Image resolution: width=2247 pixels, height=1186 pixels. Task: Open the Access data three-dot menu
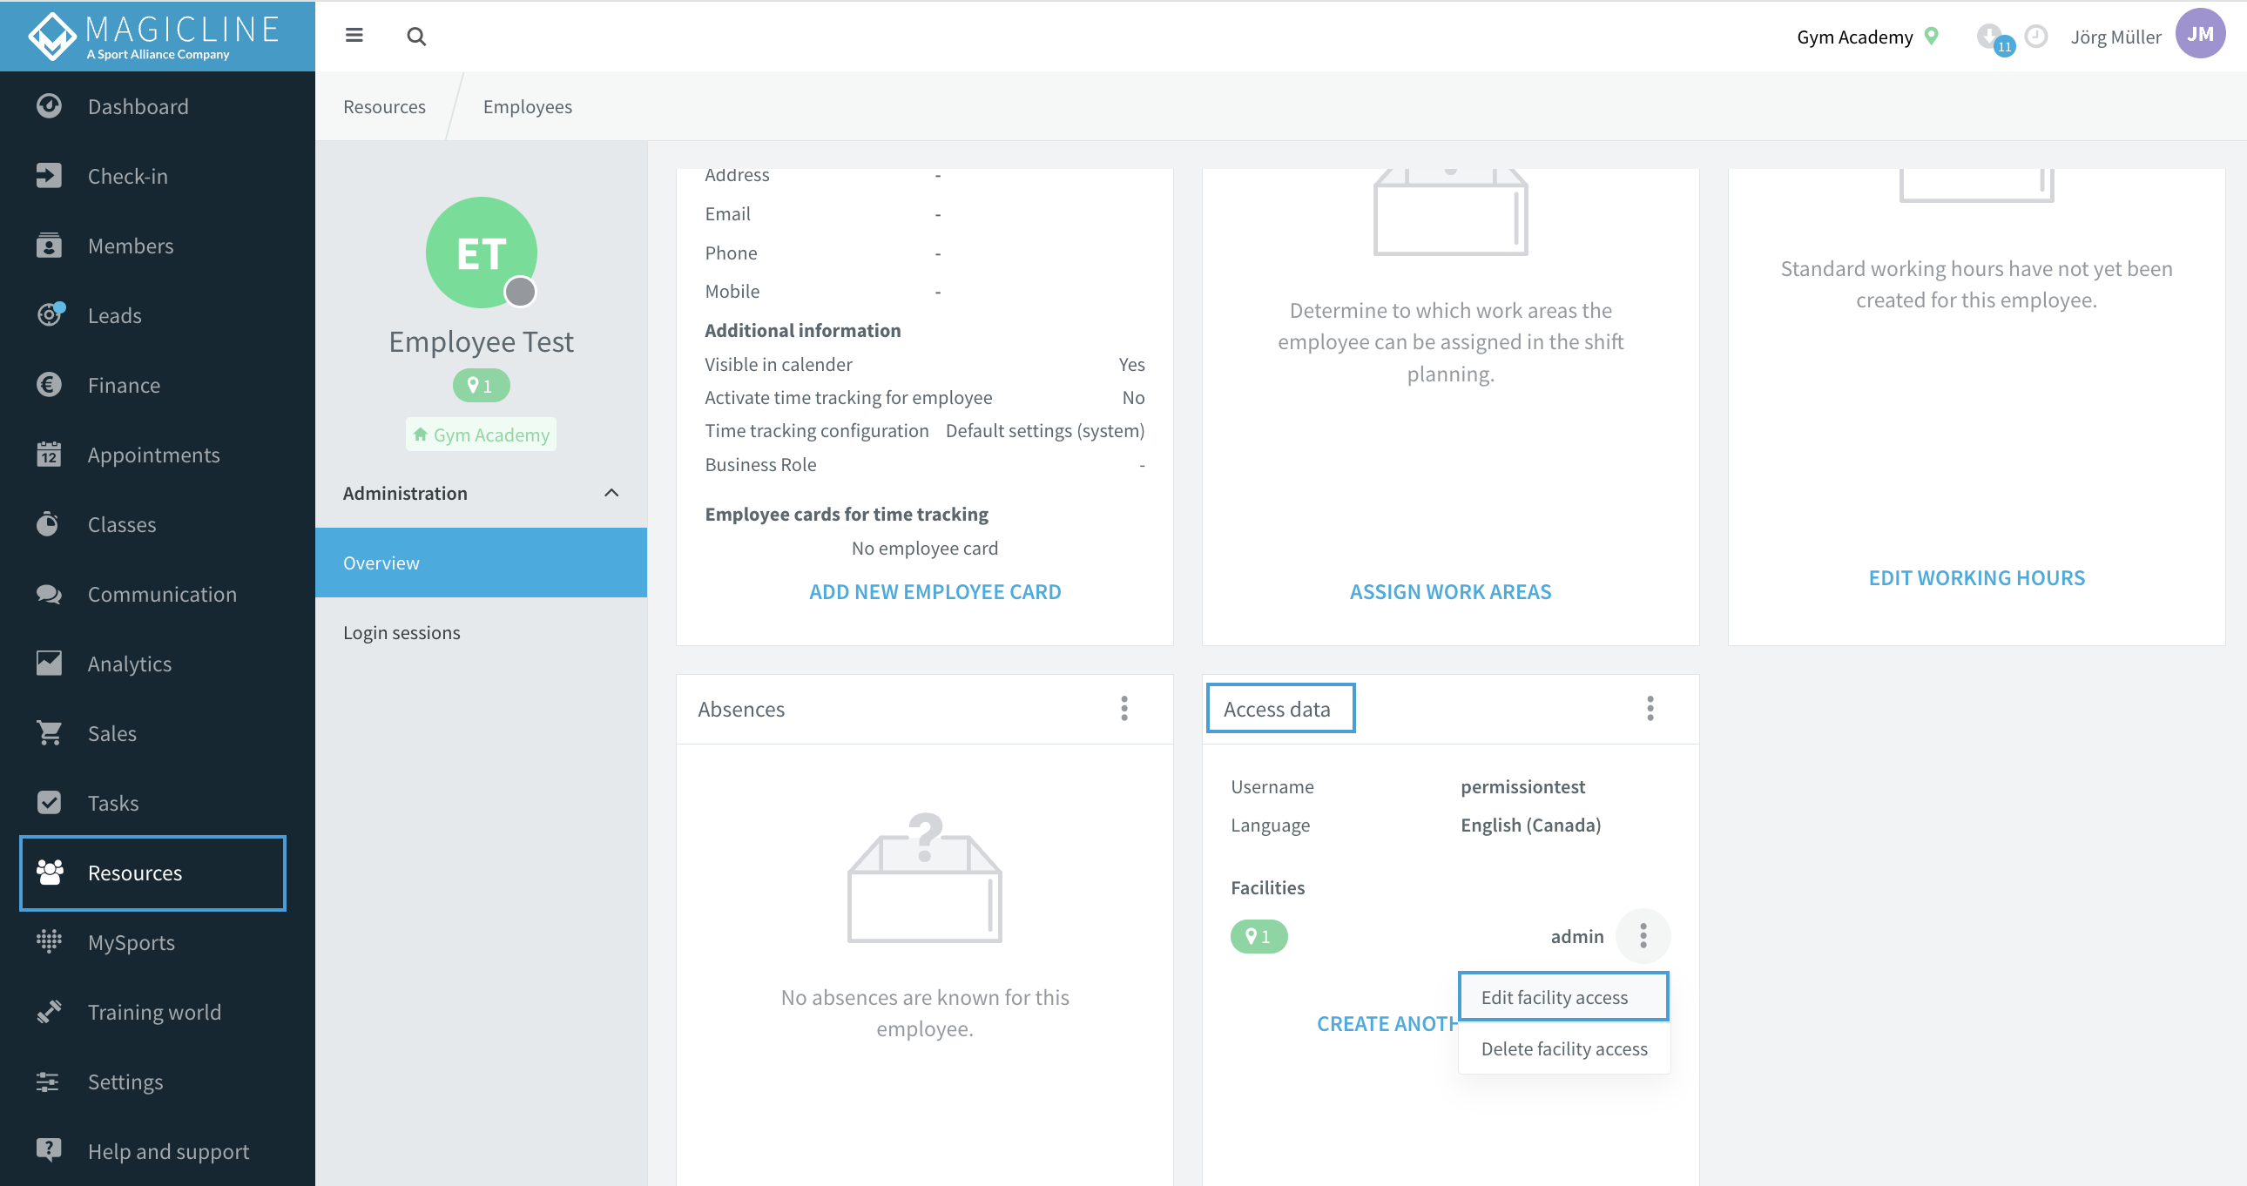pyautogui.click(x=1650, y=708)
